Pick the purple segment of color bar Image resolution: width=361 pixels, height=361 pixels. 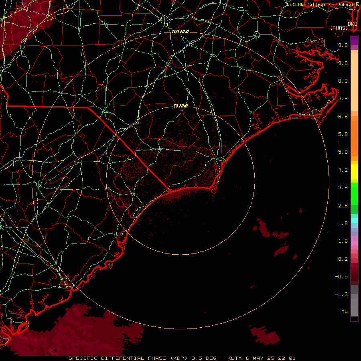(x=354, y=40)
